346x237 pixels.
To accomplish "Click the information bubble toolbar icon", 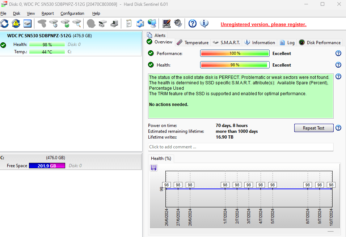I will point(204,24).
